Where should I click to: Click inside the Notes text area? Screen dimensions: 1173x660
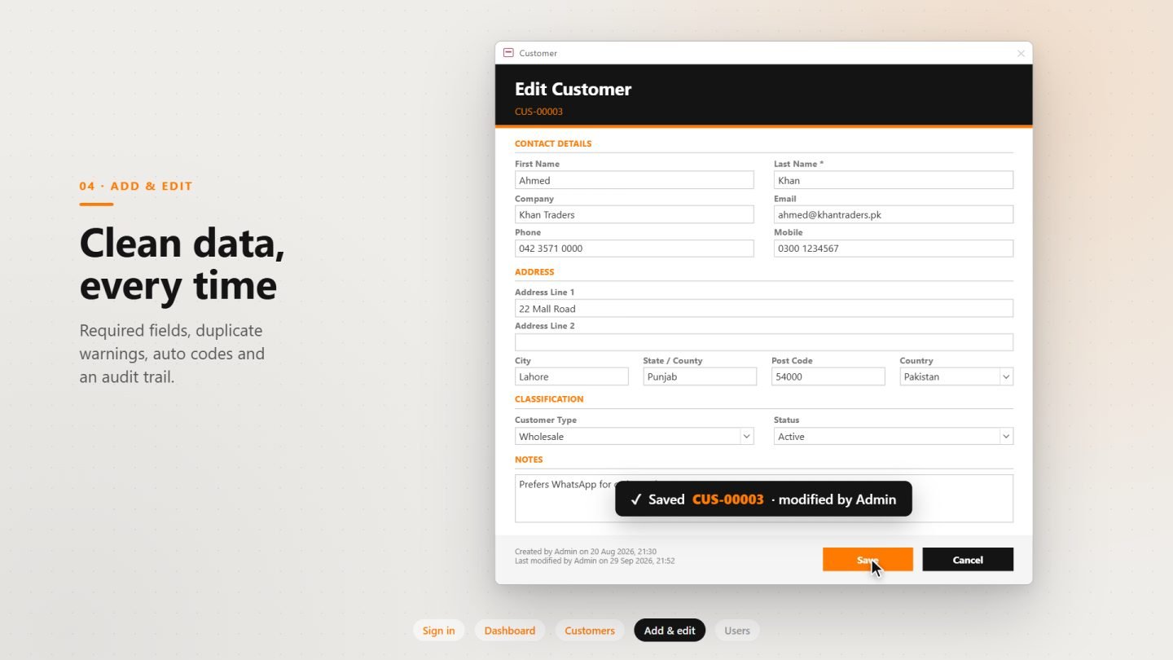(x=764, y=498)
